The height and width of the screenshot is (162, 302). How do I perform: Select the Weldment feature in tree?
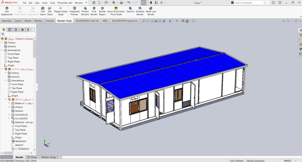pyautogui.click(x=20, y=141)
